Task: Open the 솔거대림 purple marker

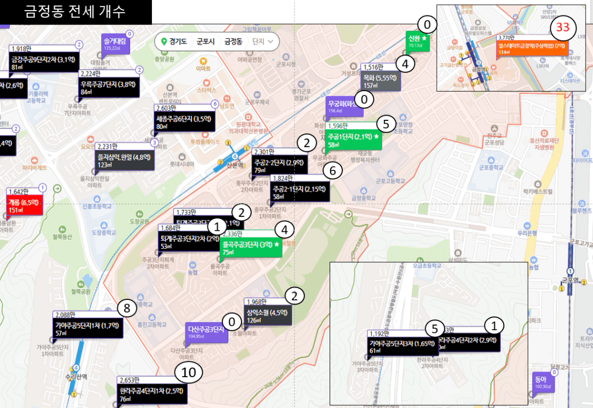Action: 115,44
